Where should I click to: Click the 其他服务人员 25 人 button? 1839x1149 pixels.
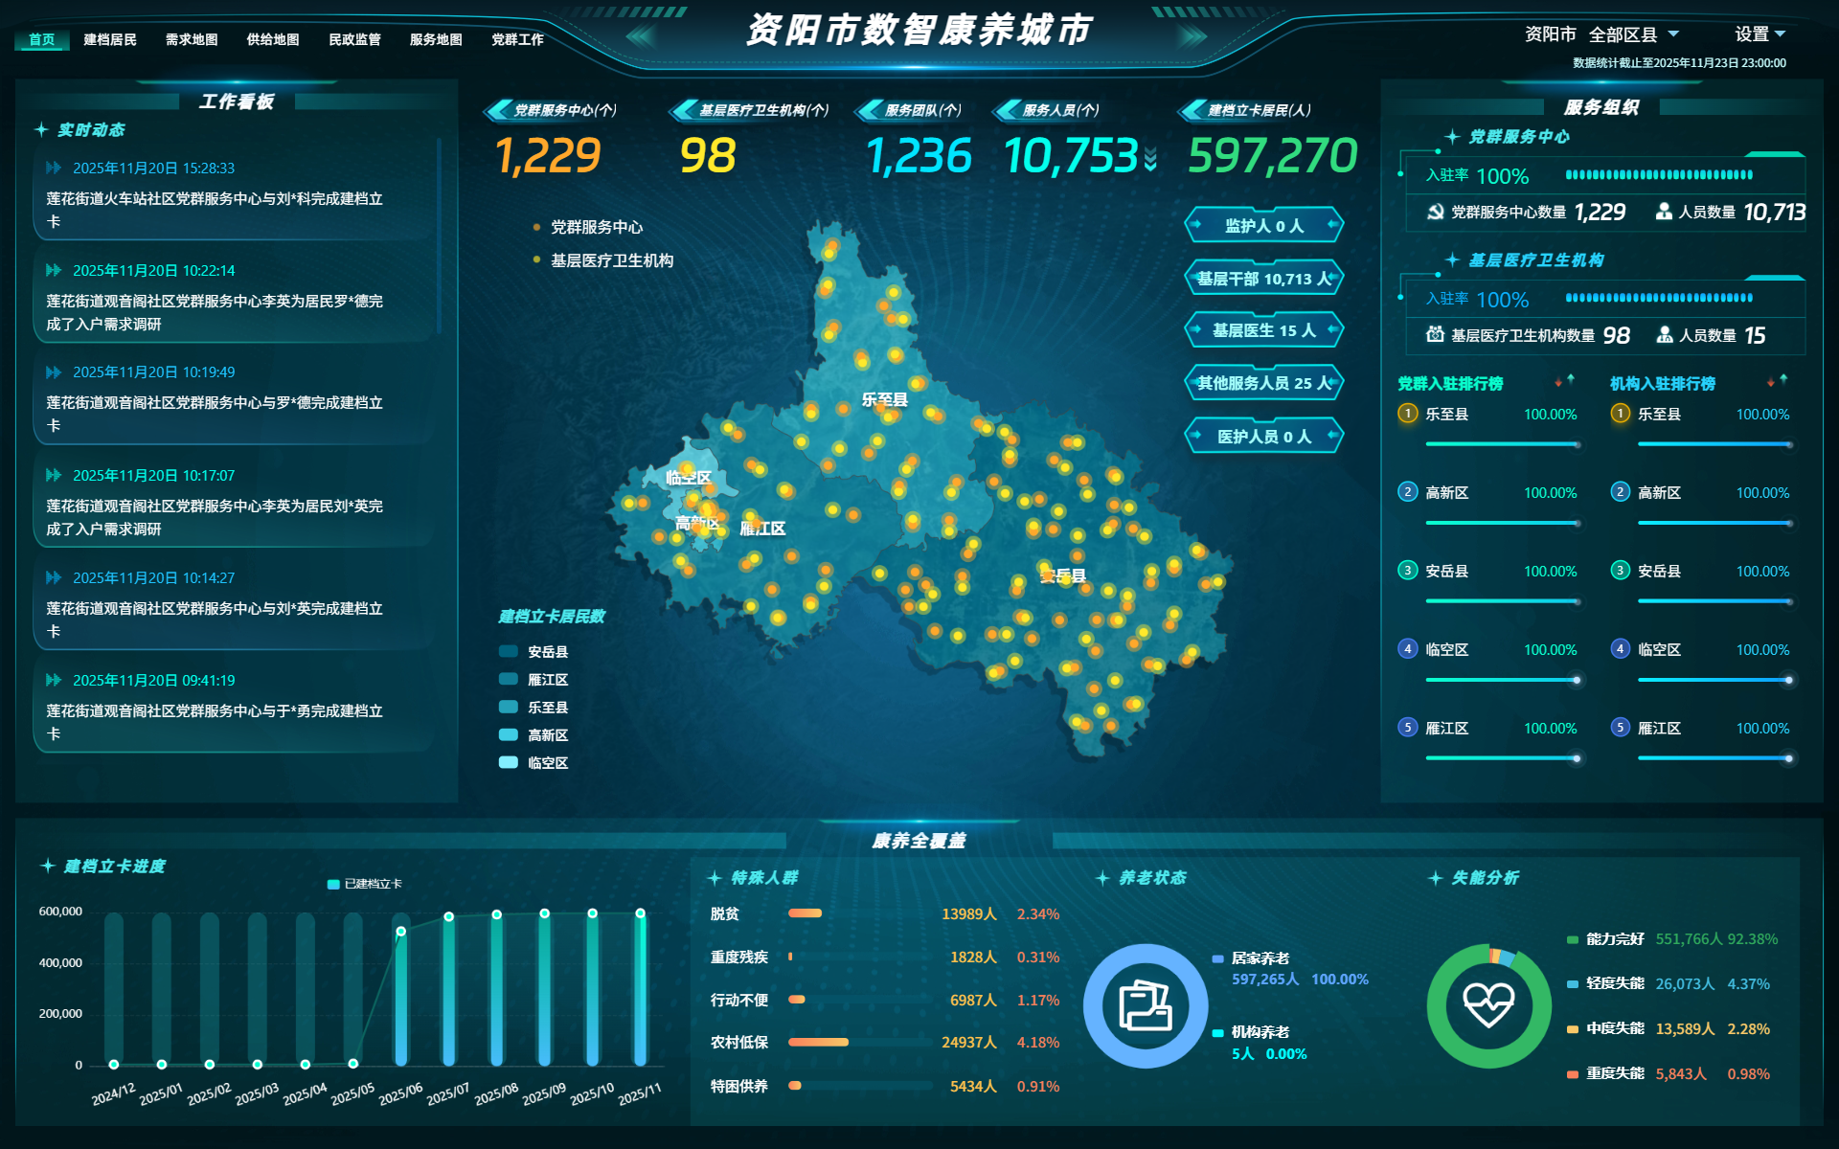point(1263,383)
